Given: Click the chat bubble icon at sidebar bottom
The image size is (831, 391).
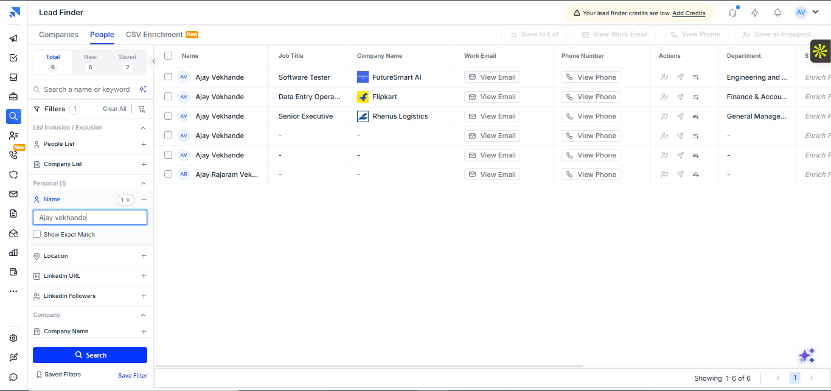Looking at the screenshot, I should pyautogui.click(x=13, y=377).
